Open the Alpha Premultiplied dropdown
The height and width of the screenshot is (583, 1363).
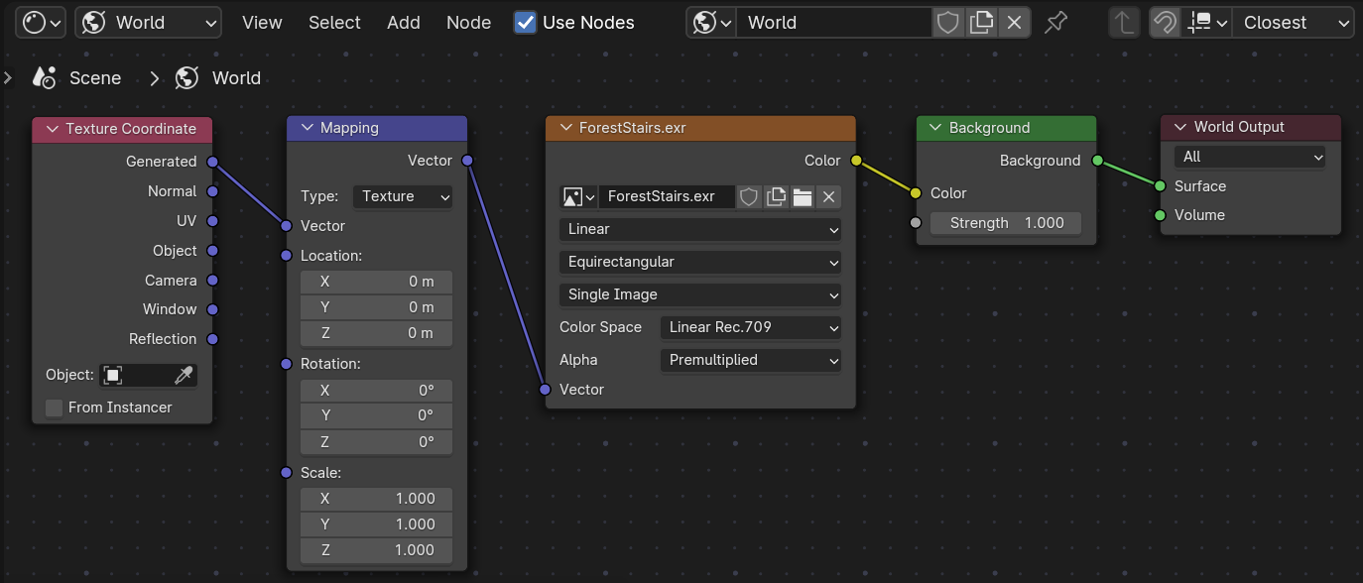751,360
